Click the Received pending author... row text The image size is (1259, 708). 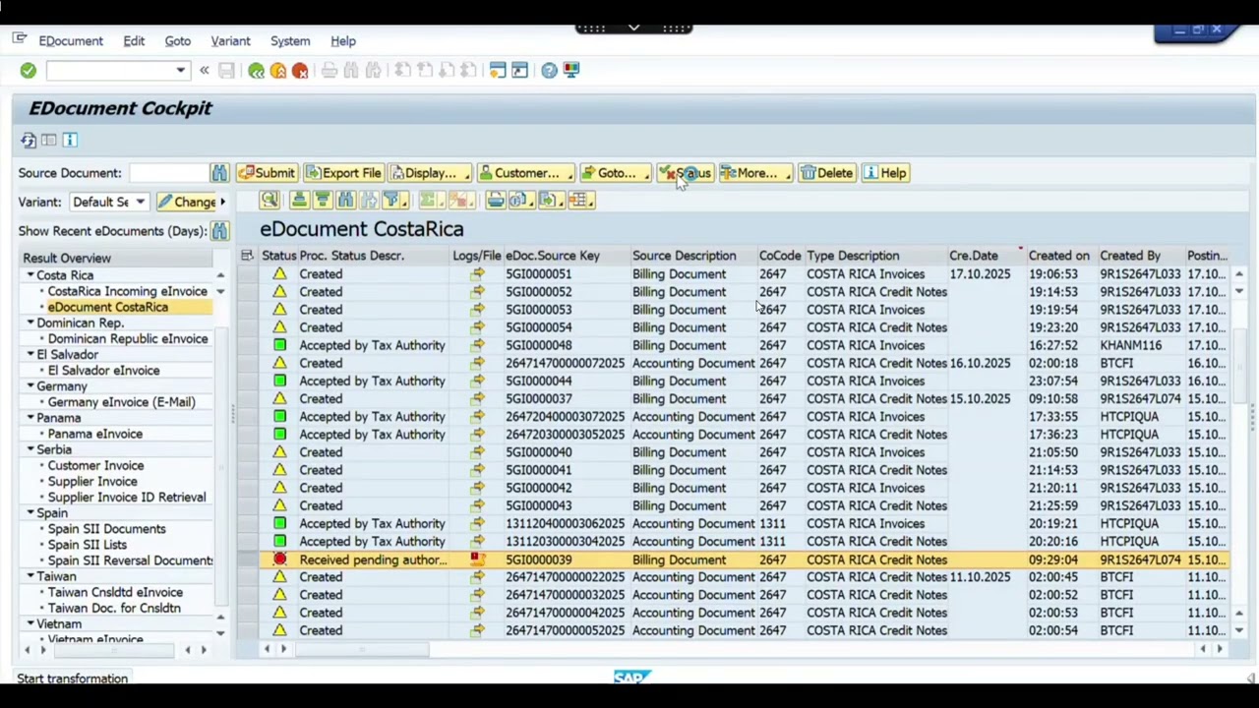[373, 560]
